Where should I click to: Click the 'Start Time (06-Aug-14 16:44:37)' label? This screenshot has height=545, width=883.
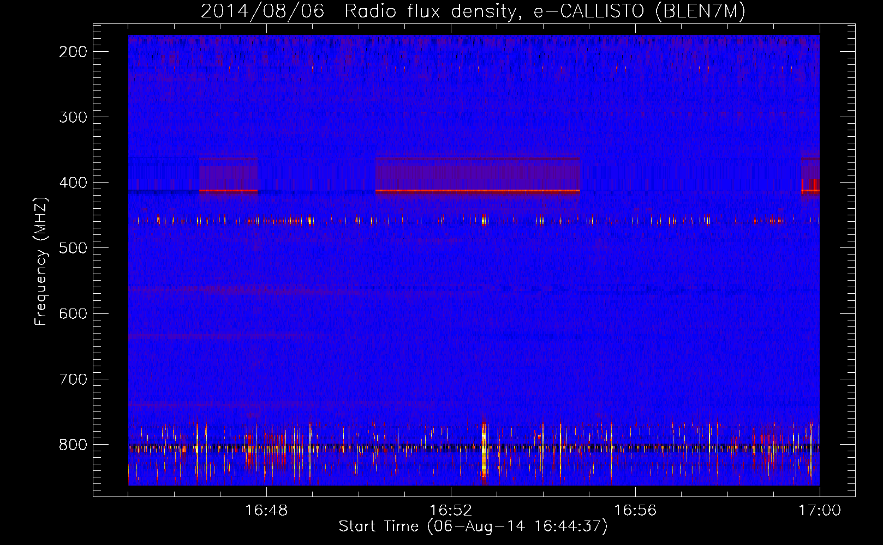[x=473, y=526]
